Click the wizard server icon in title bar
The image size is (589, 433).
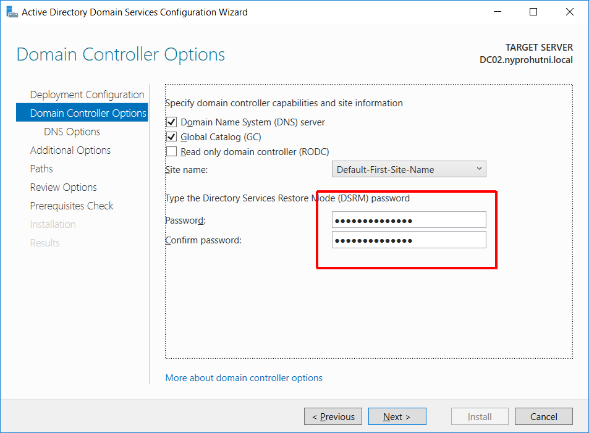[12, 12]
